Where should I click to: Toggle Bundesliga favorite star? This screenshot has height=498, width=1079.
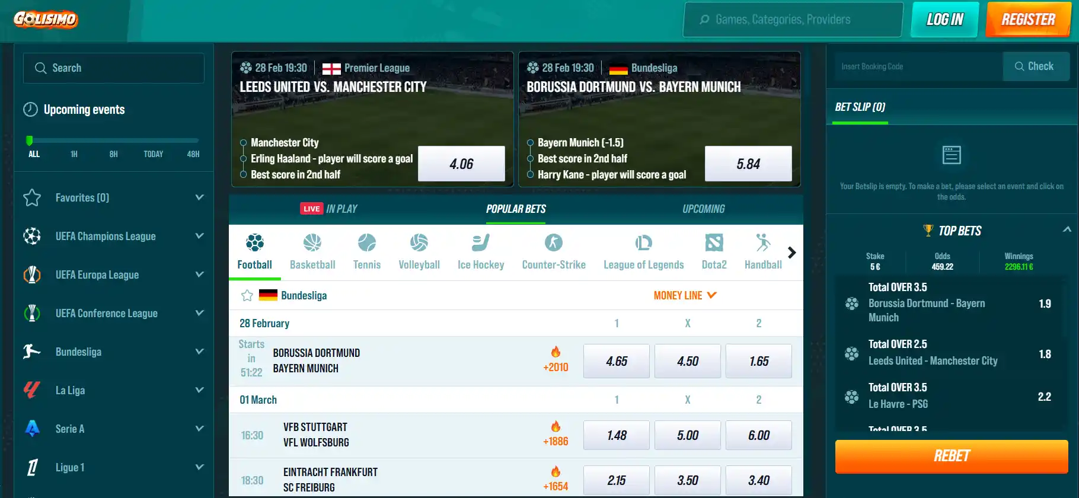[247, 295]
